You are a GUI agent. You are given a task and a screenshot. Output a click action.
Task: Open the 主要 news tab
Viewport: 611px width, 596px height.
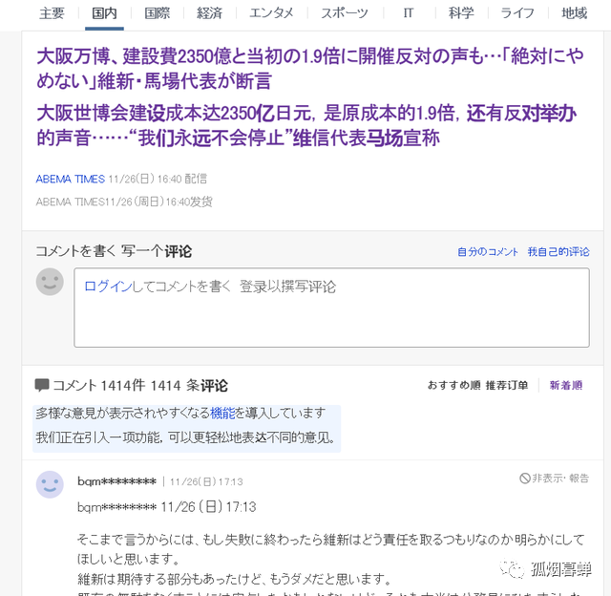(52, 13)
